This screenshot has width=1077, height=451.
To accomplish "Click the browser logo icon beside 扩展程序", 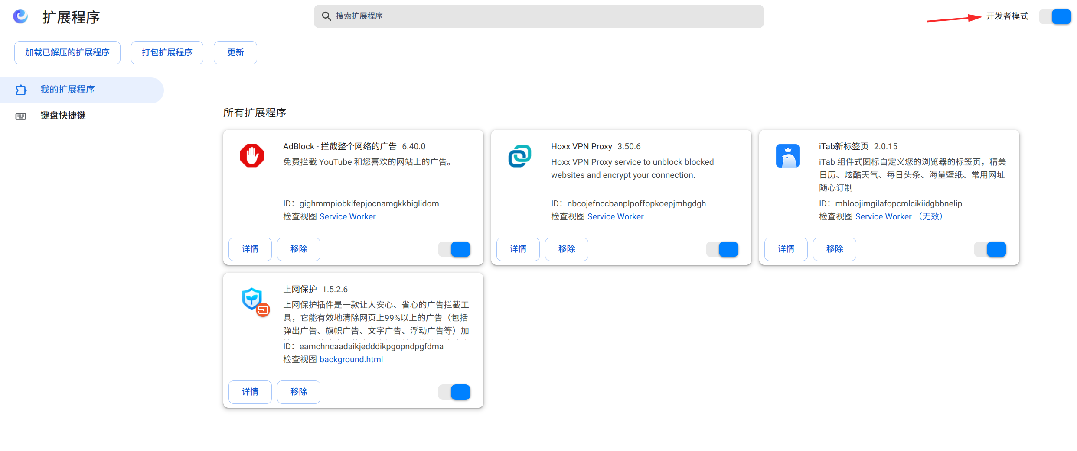I will (x=20, y=16).
